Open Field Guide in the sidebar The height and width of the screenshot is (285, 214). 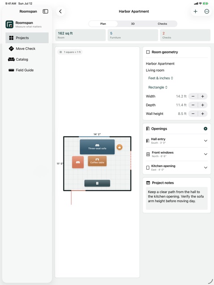pos(27,70)
